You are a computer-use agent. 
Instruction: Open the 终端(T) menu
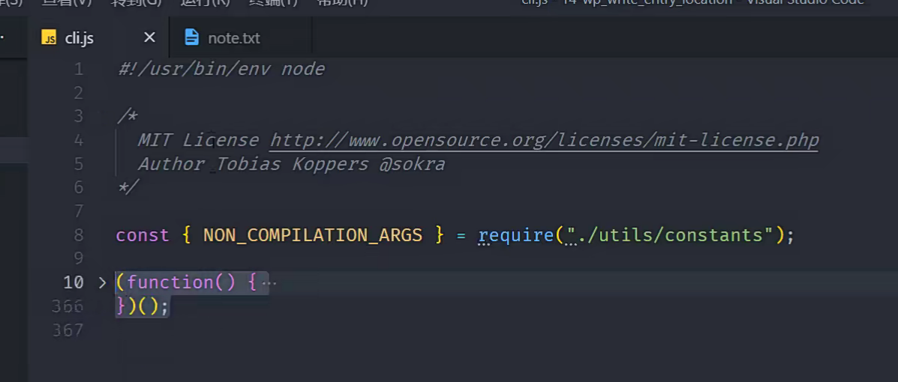coord(273,2)
